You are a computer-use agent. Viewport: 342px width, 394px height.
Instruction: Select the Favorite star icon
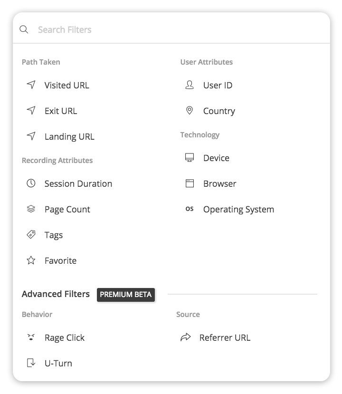(x=31, y=260)
